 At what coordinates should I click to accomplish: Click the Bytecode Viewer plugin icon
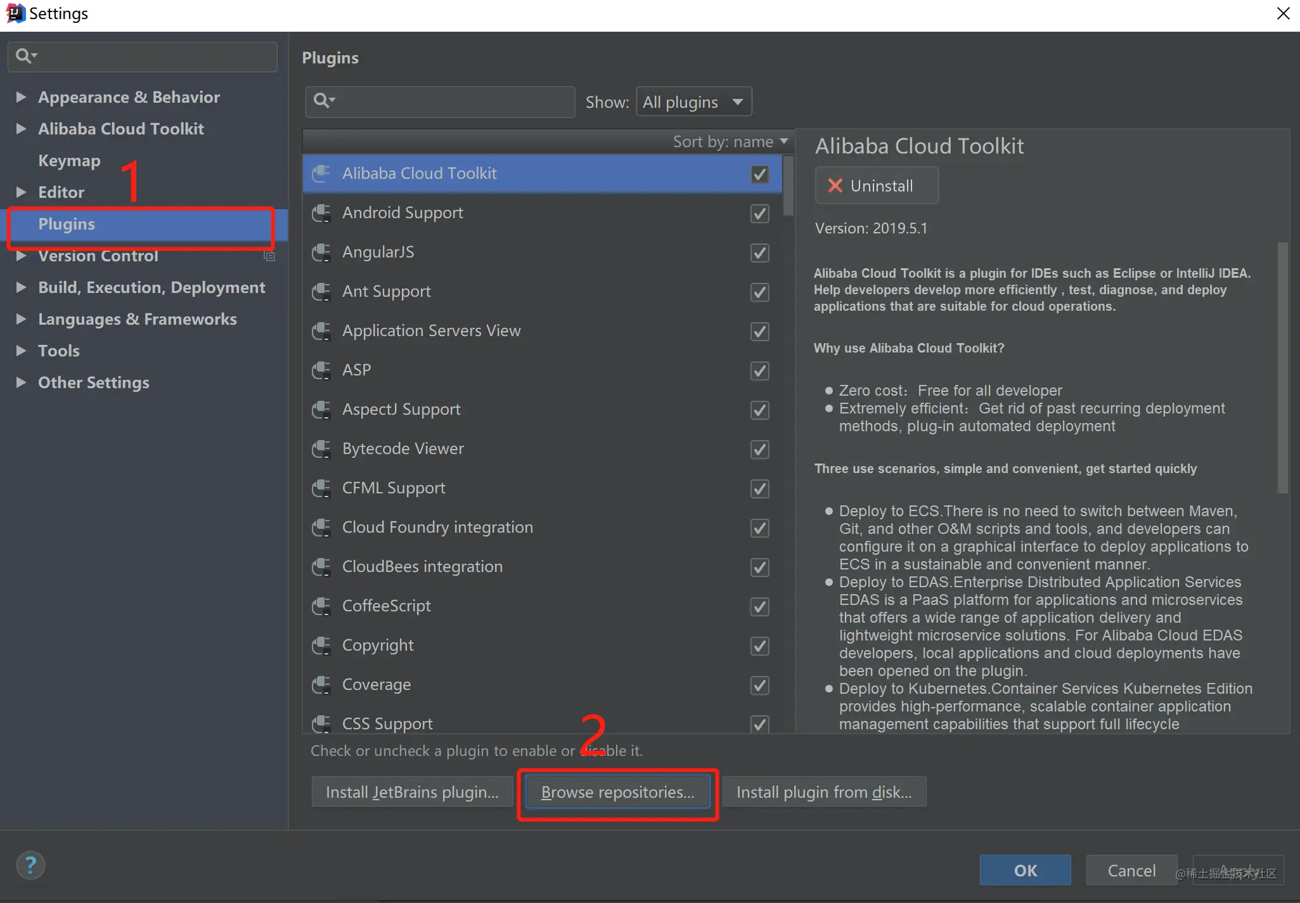[321, 449]
